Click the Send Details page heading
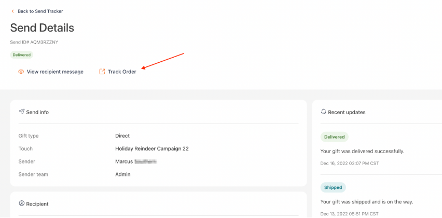The width and height of the screenshot is (442, 218). (42, 28)
